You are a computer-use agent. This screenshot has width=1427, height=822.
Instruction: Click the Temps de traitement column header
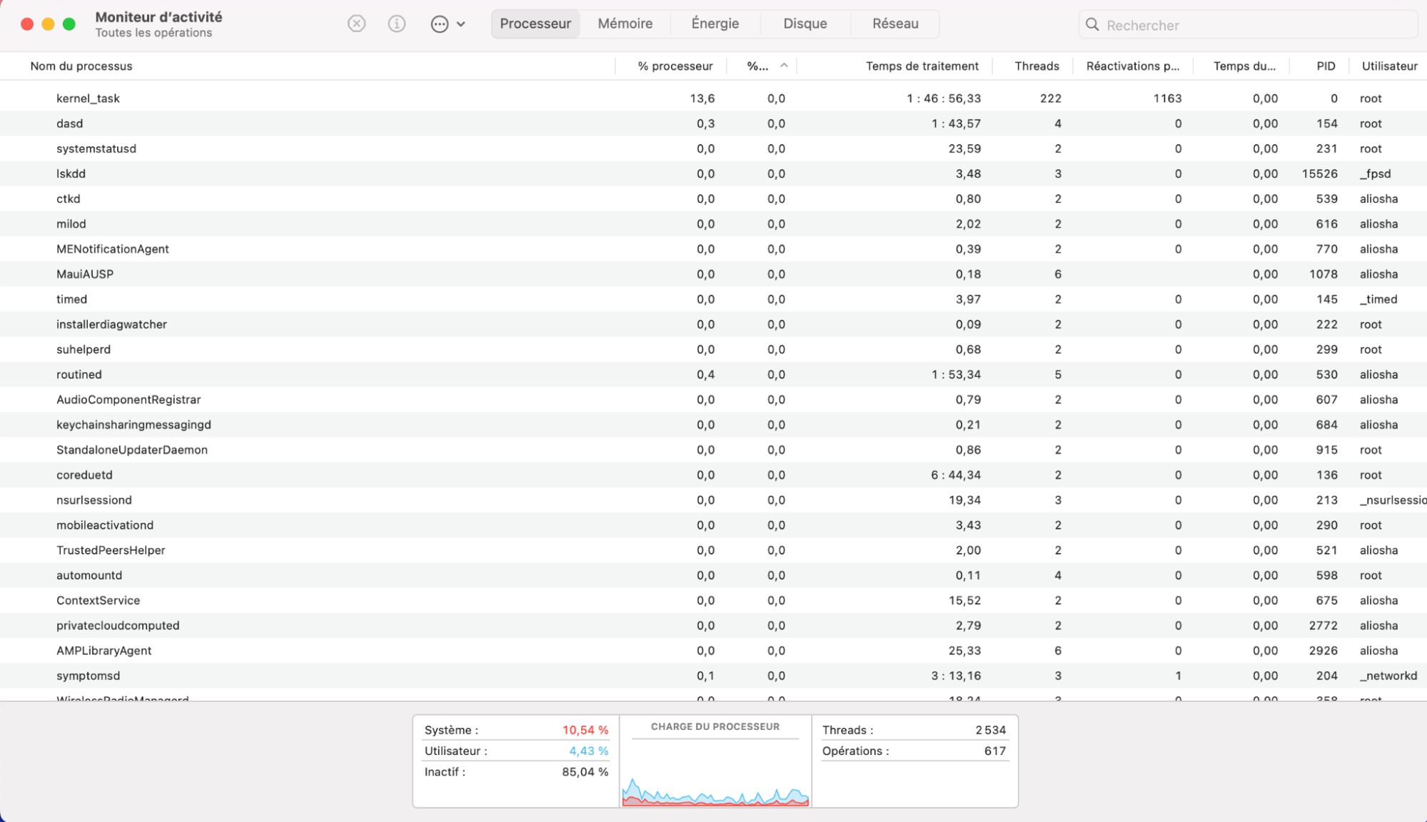pos(922,66)
